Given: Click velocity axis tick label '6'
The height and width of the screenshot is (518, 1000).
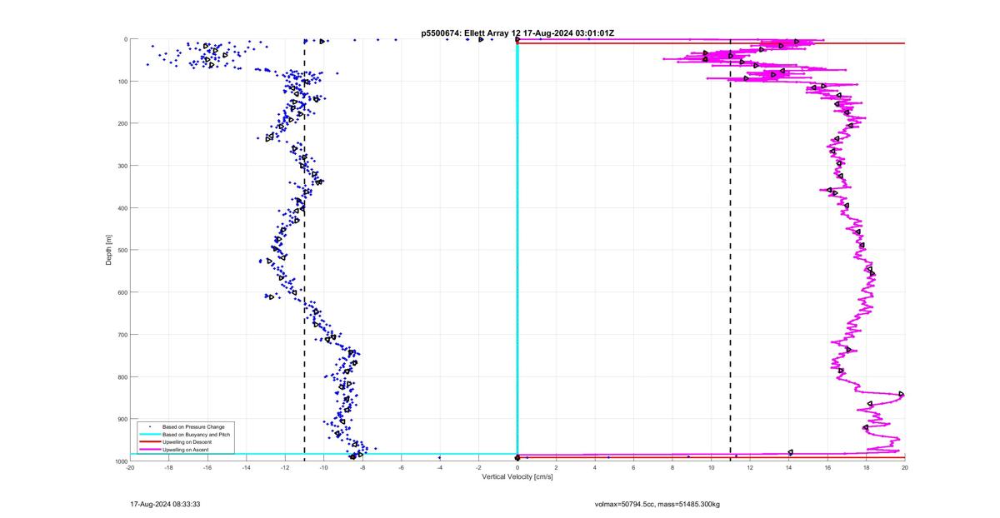Looking at the screenshot, I should [633, 468].
